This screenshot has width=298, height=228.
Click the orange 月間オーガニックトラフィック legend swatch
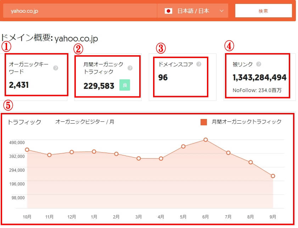point(204,122)
